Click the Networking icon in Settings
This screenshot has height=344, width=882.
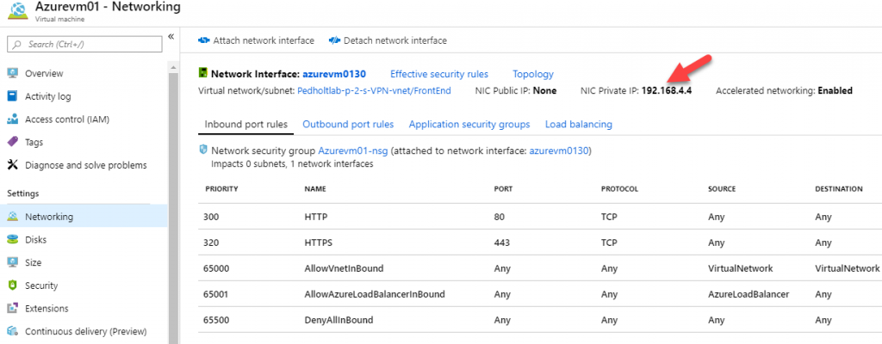coord(13,217)
